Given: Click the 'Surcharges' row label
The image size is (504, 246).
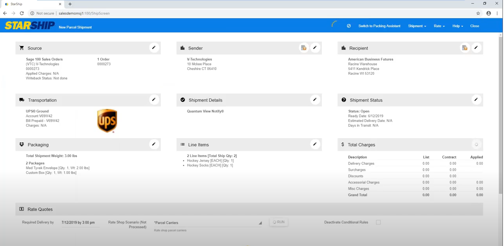Looking at the screenshot, I should coord(357,170).
